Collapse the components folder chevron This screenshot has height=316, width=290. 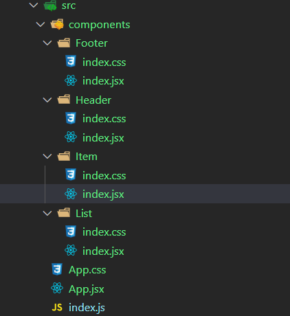click(41, 24)
